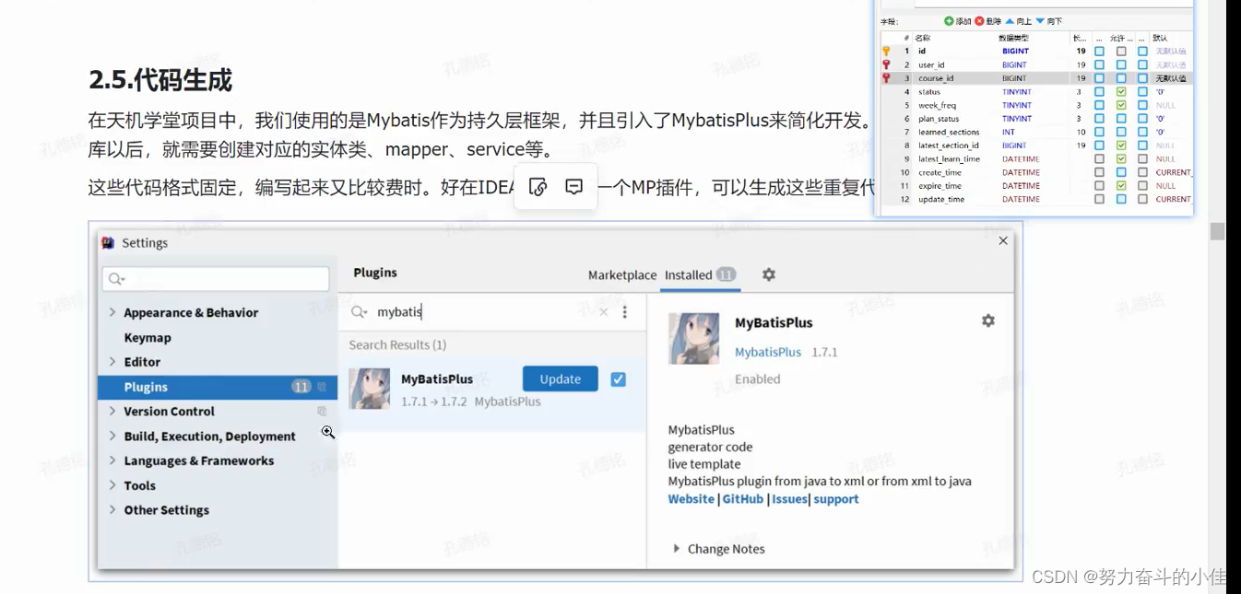Expand Languages & Frameworks node
This screenshot has height=594, width=1241.
112,460
